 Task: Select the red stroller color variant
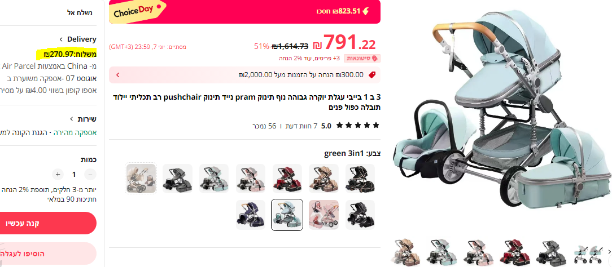pos(287,178)
